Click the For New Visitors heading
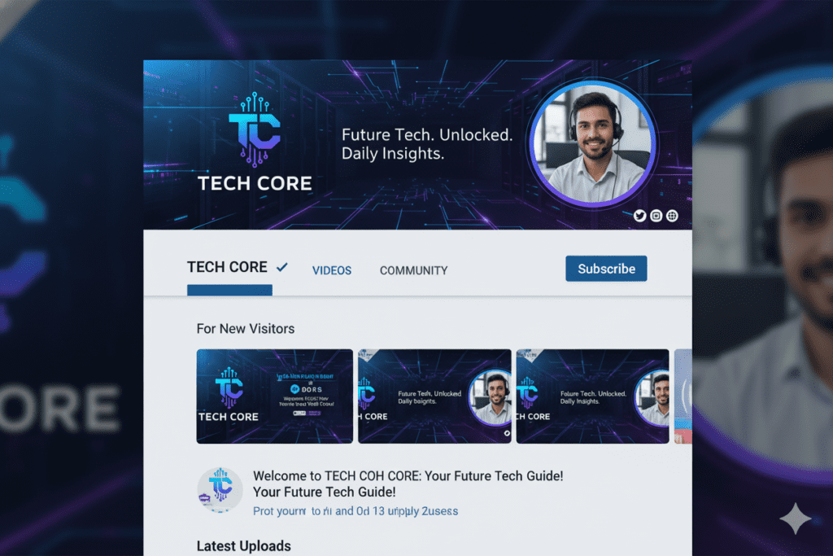 tap(246, 329)
